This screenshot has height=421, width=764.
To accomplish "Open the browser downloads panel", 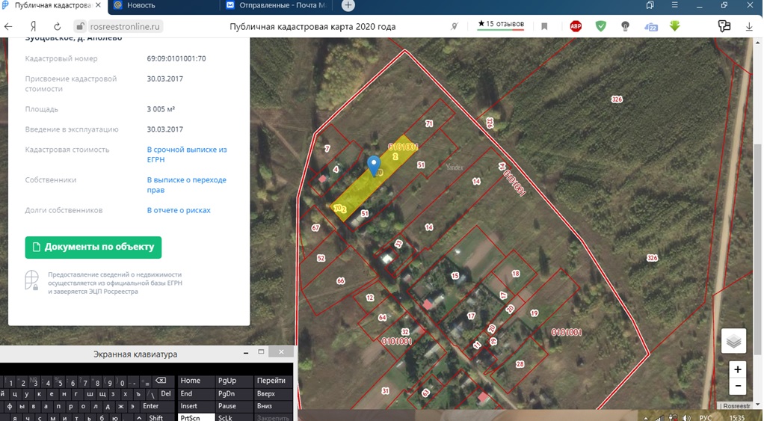I will click(x=749, y=27).
